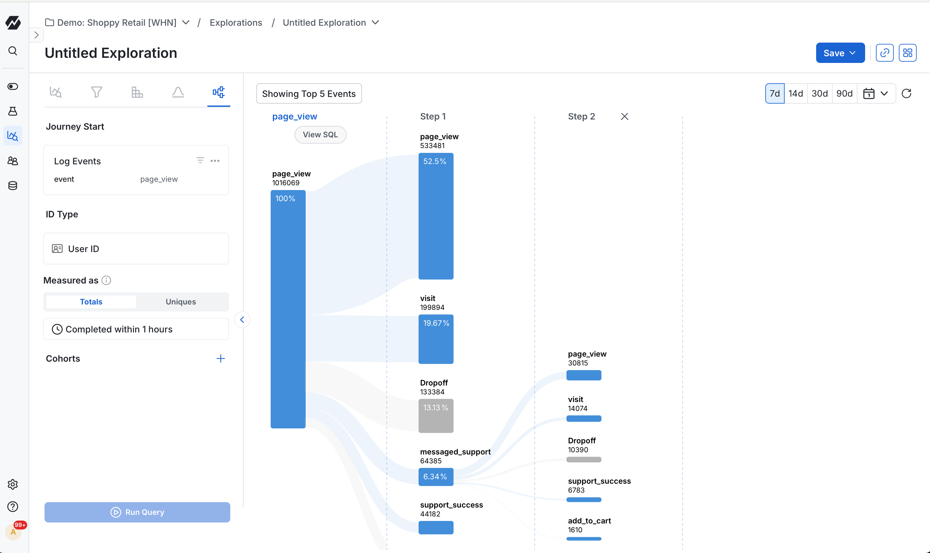Switch measurement to Totals
This screenshot has height=553, width=930.
pyautogui.click(x=91, y=302)
